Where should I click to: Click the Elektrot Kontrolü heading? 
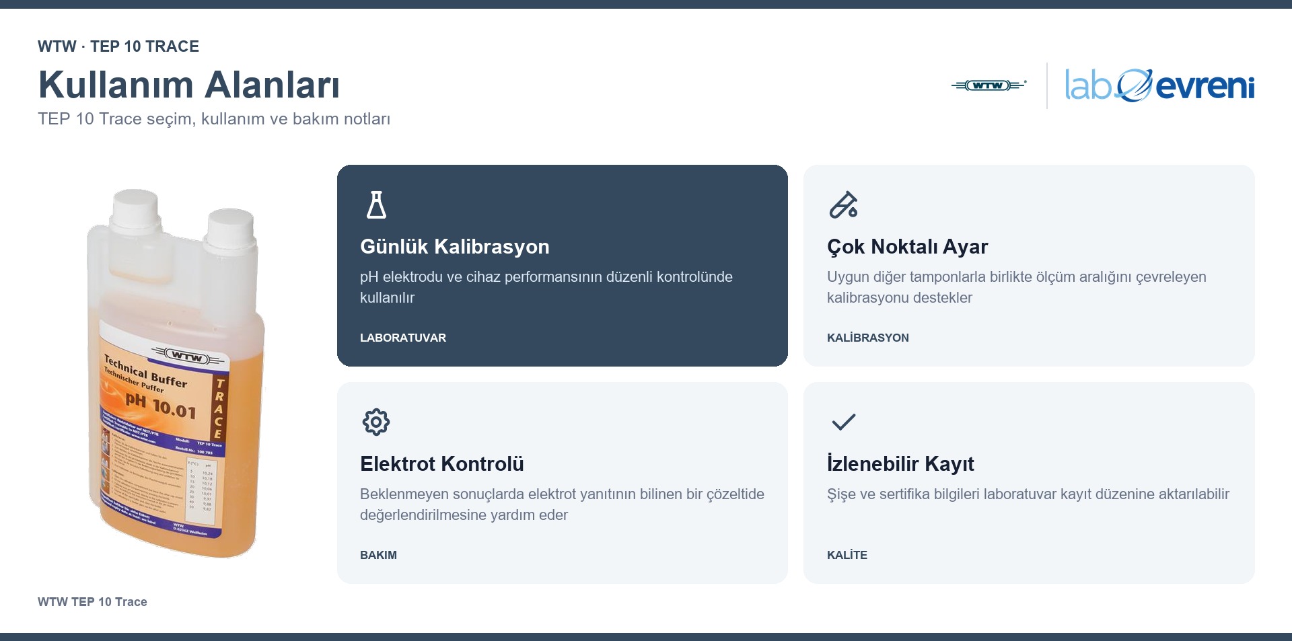[442, 464]
